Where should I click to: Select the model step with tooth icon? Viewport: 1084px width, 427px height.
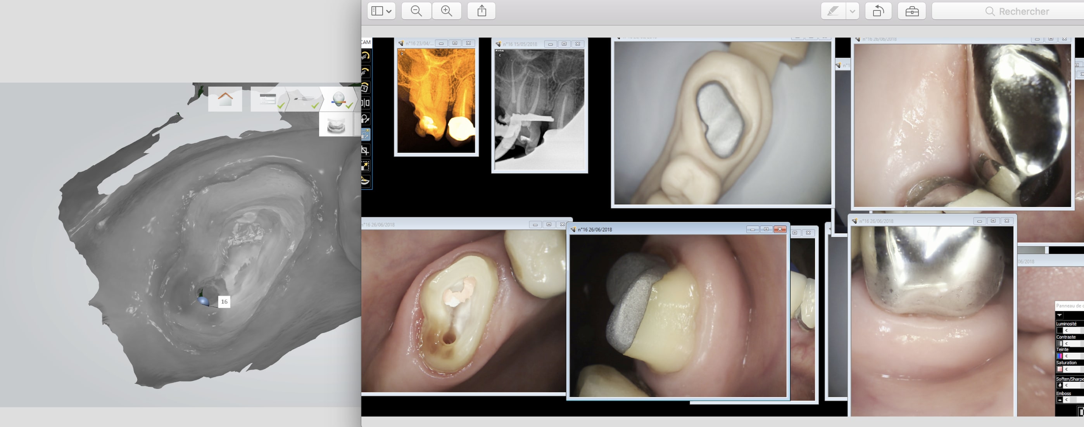point(339,99)
